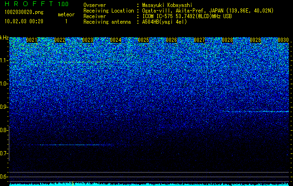This screenshot has width=293, height=186.
Task: Click the 1.1 kHz axis label
Action: tap(3, 60)
